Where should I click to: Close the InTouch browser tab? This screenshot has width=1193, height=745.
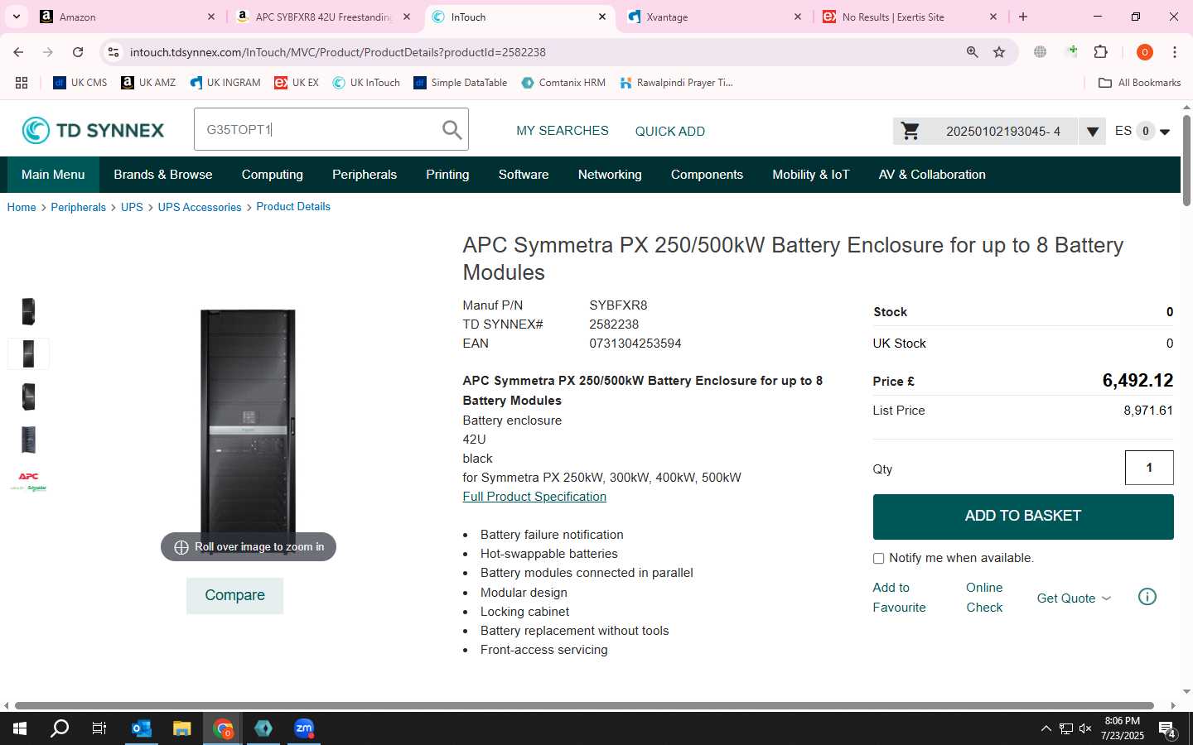[x=602, y=17]
